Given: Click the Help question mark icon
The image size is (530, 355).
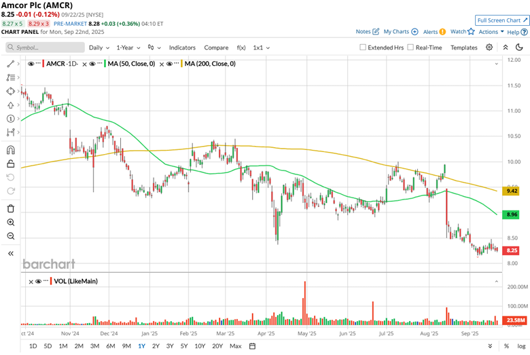Looking at the screenshot, I should click(x=525, y=32).
